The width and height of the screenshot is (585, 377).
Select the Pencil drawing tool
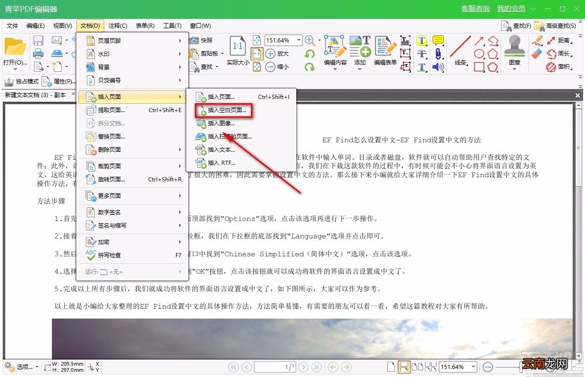tap(537, 41)
